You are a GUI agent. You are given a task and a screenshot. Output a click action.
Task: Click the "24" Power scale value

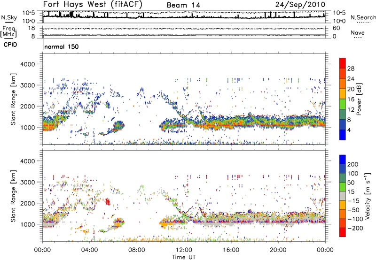[x=351, y=79]
